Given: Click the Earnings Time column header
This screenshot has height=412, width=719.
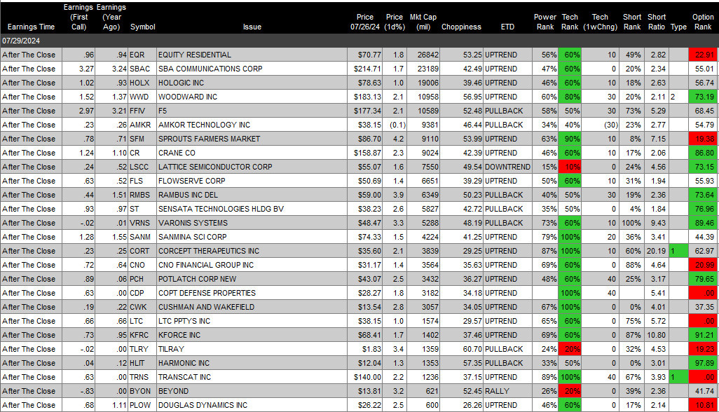Looking at the screenshot, I should 31,27.
